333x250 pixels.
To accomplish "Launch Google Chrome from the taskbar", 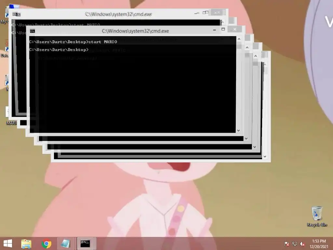I will click(x=47, y=243).
